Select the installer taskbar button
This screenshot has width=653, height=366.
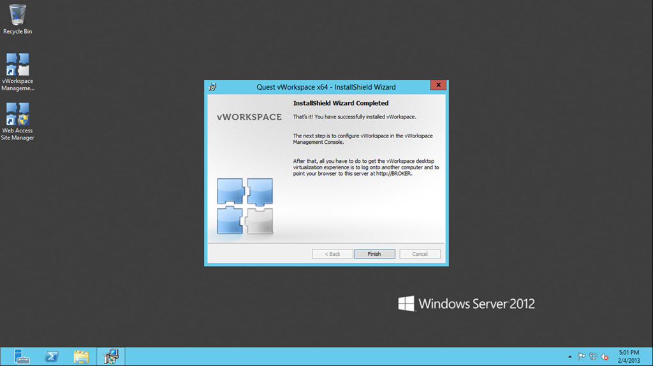111,356
